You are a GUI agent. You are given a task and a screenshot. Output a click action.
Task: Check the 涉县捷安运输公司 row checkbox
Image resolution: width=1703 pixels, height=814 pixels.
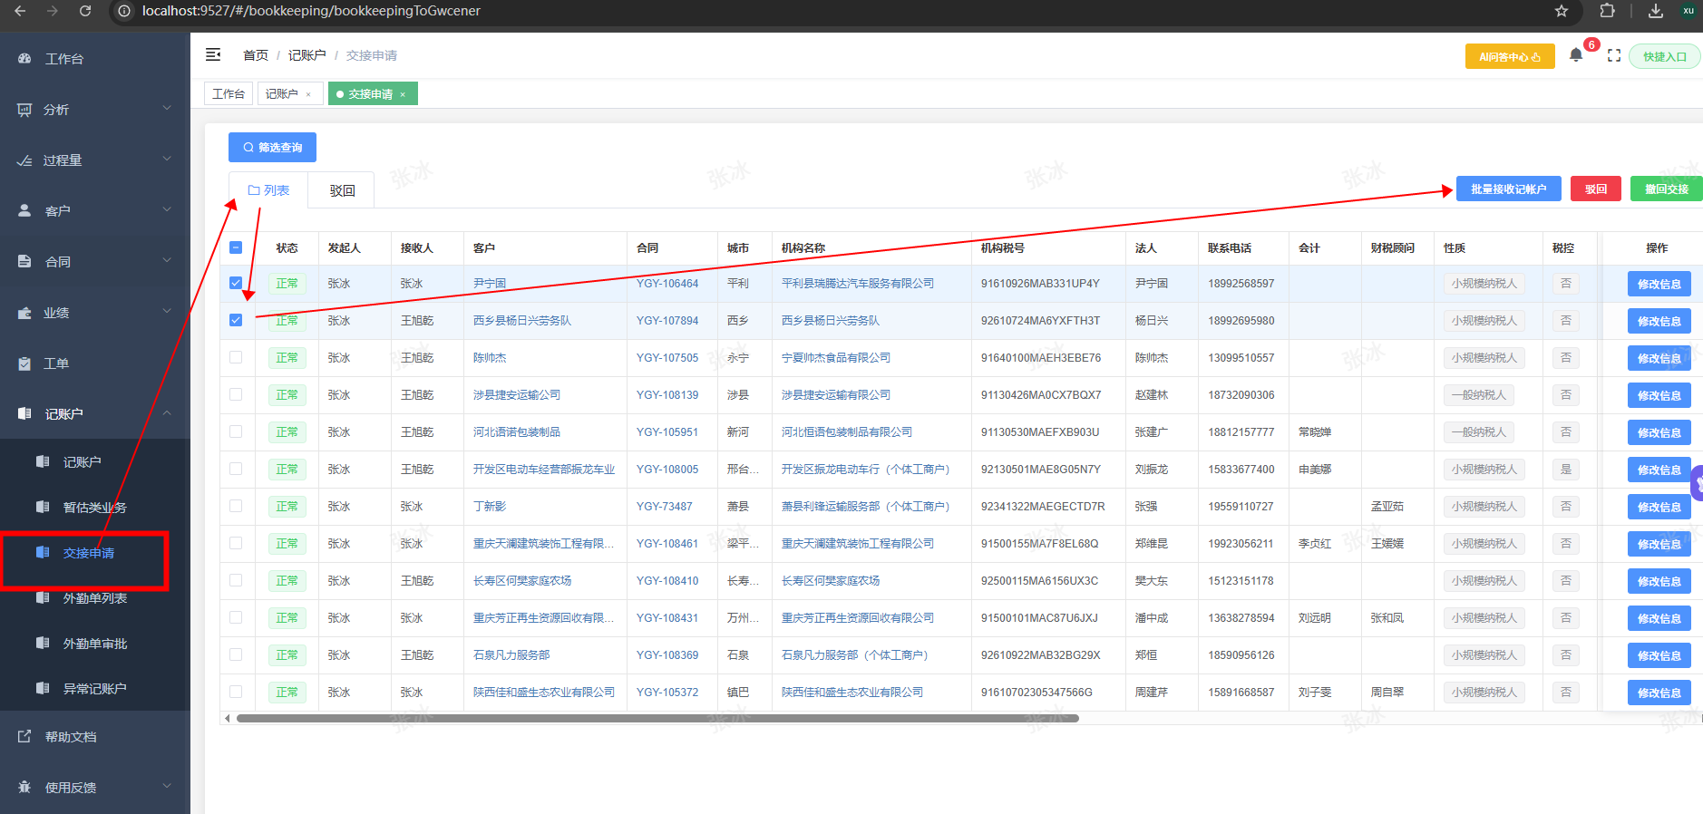click(236, 394)
